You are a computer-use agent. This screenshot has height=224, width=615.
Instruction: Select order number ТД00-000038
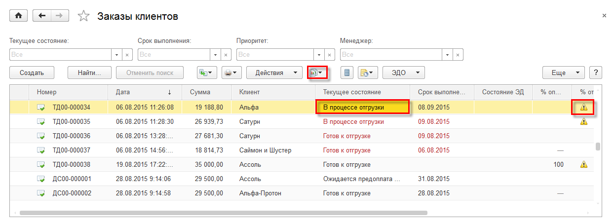[x=72, y=164]
